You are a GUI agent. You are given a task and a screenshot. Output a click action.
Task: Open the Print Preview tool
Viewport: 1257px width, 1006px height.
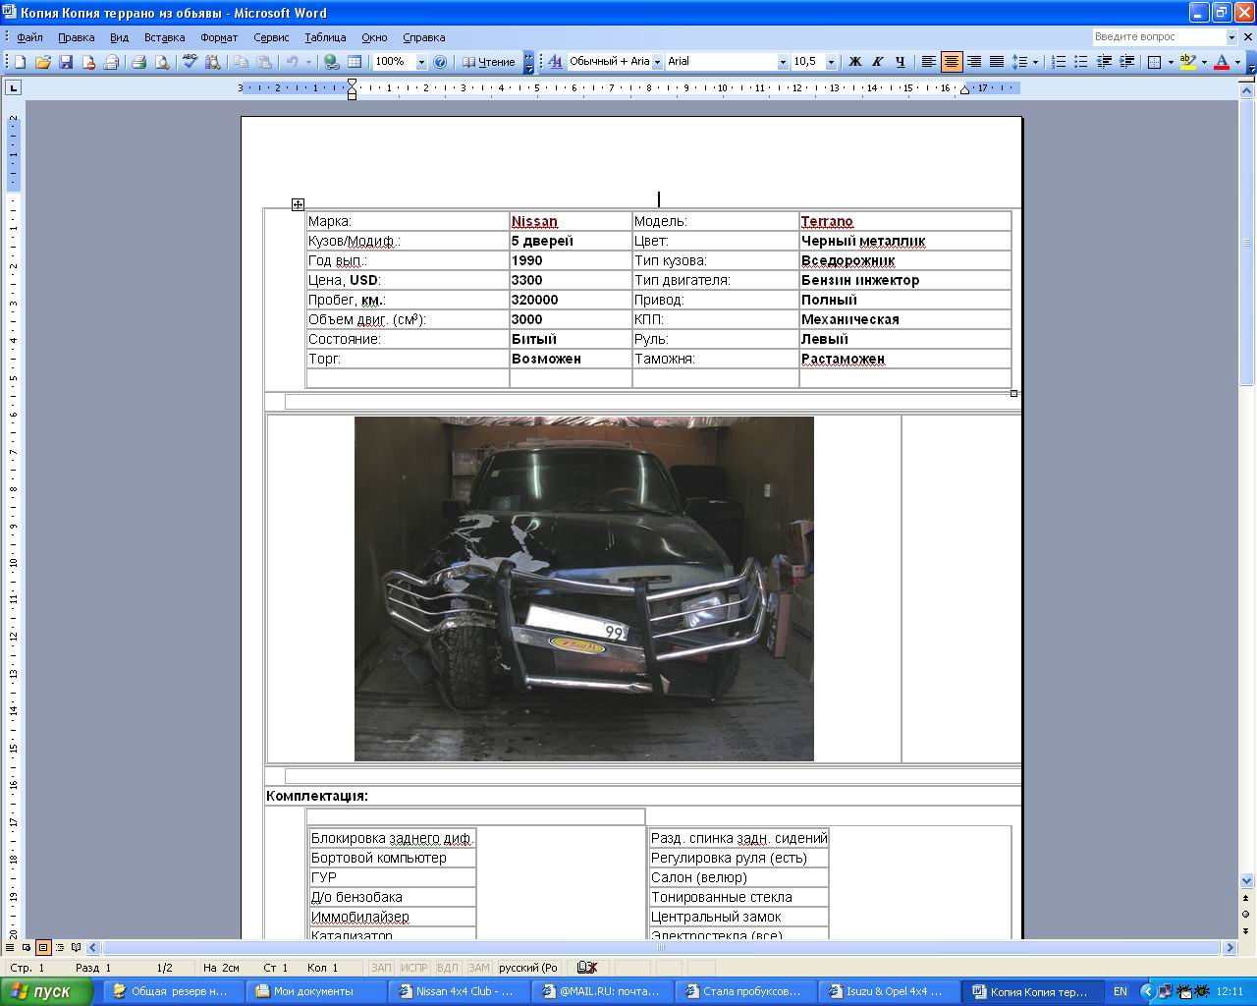(161, 62)
